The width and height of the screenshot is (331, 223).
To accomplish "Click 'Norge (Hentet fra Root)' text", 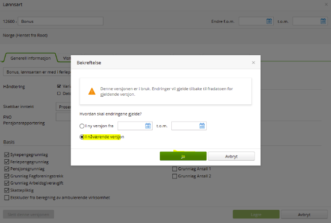I will point(25,35).
